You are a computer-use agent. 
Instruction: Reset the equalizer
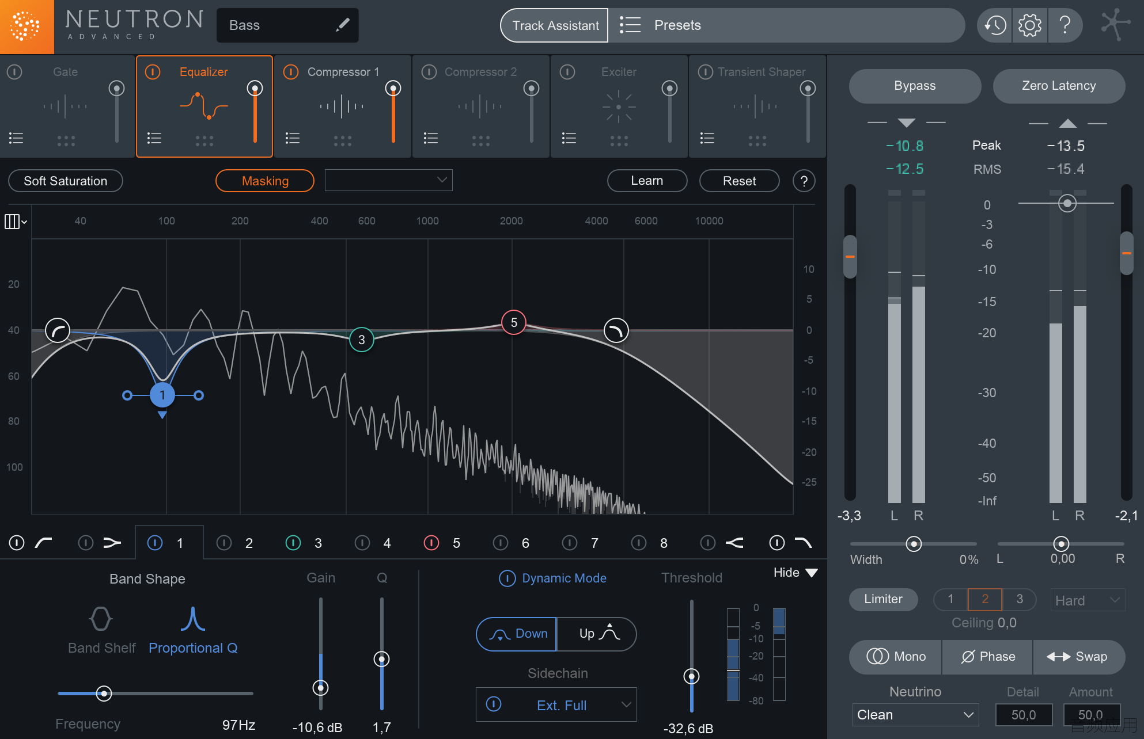[739, 181]
